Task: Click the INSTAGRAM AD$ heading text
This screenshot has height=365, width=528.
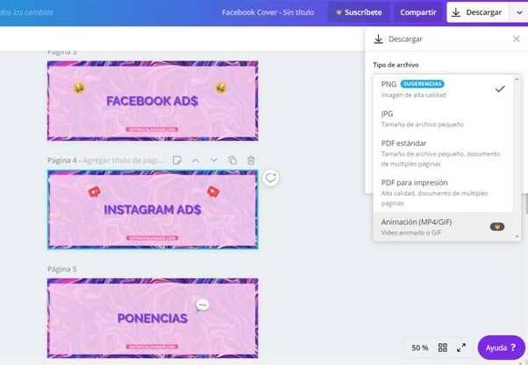Action: (x=153, y=210)
